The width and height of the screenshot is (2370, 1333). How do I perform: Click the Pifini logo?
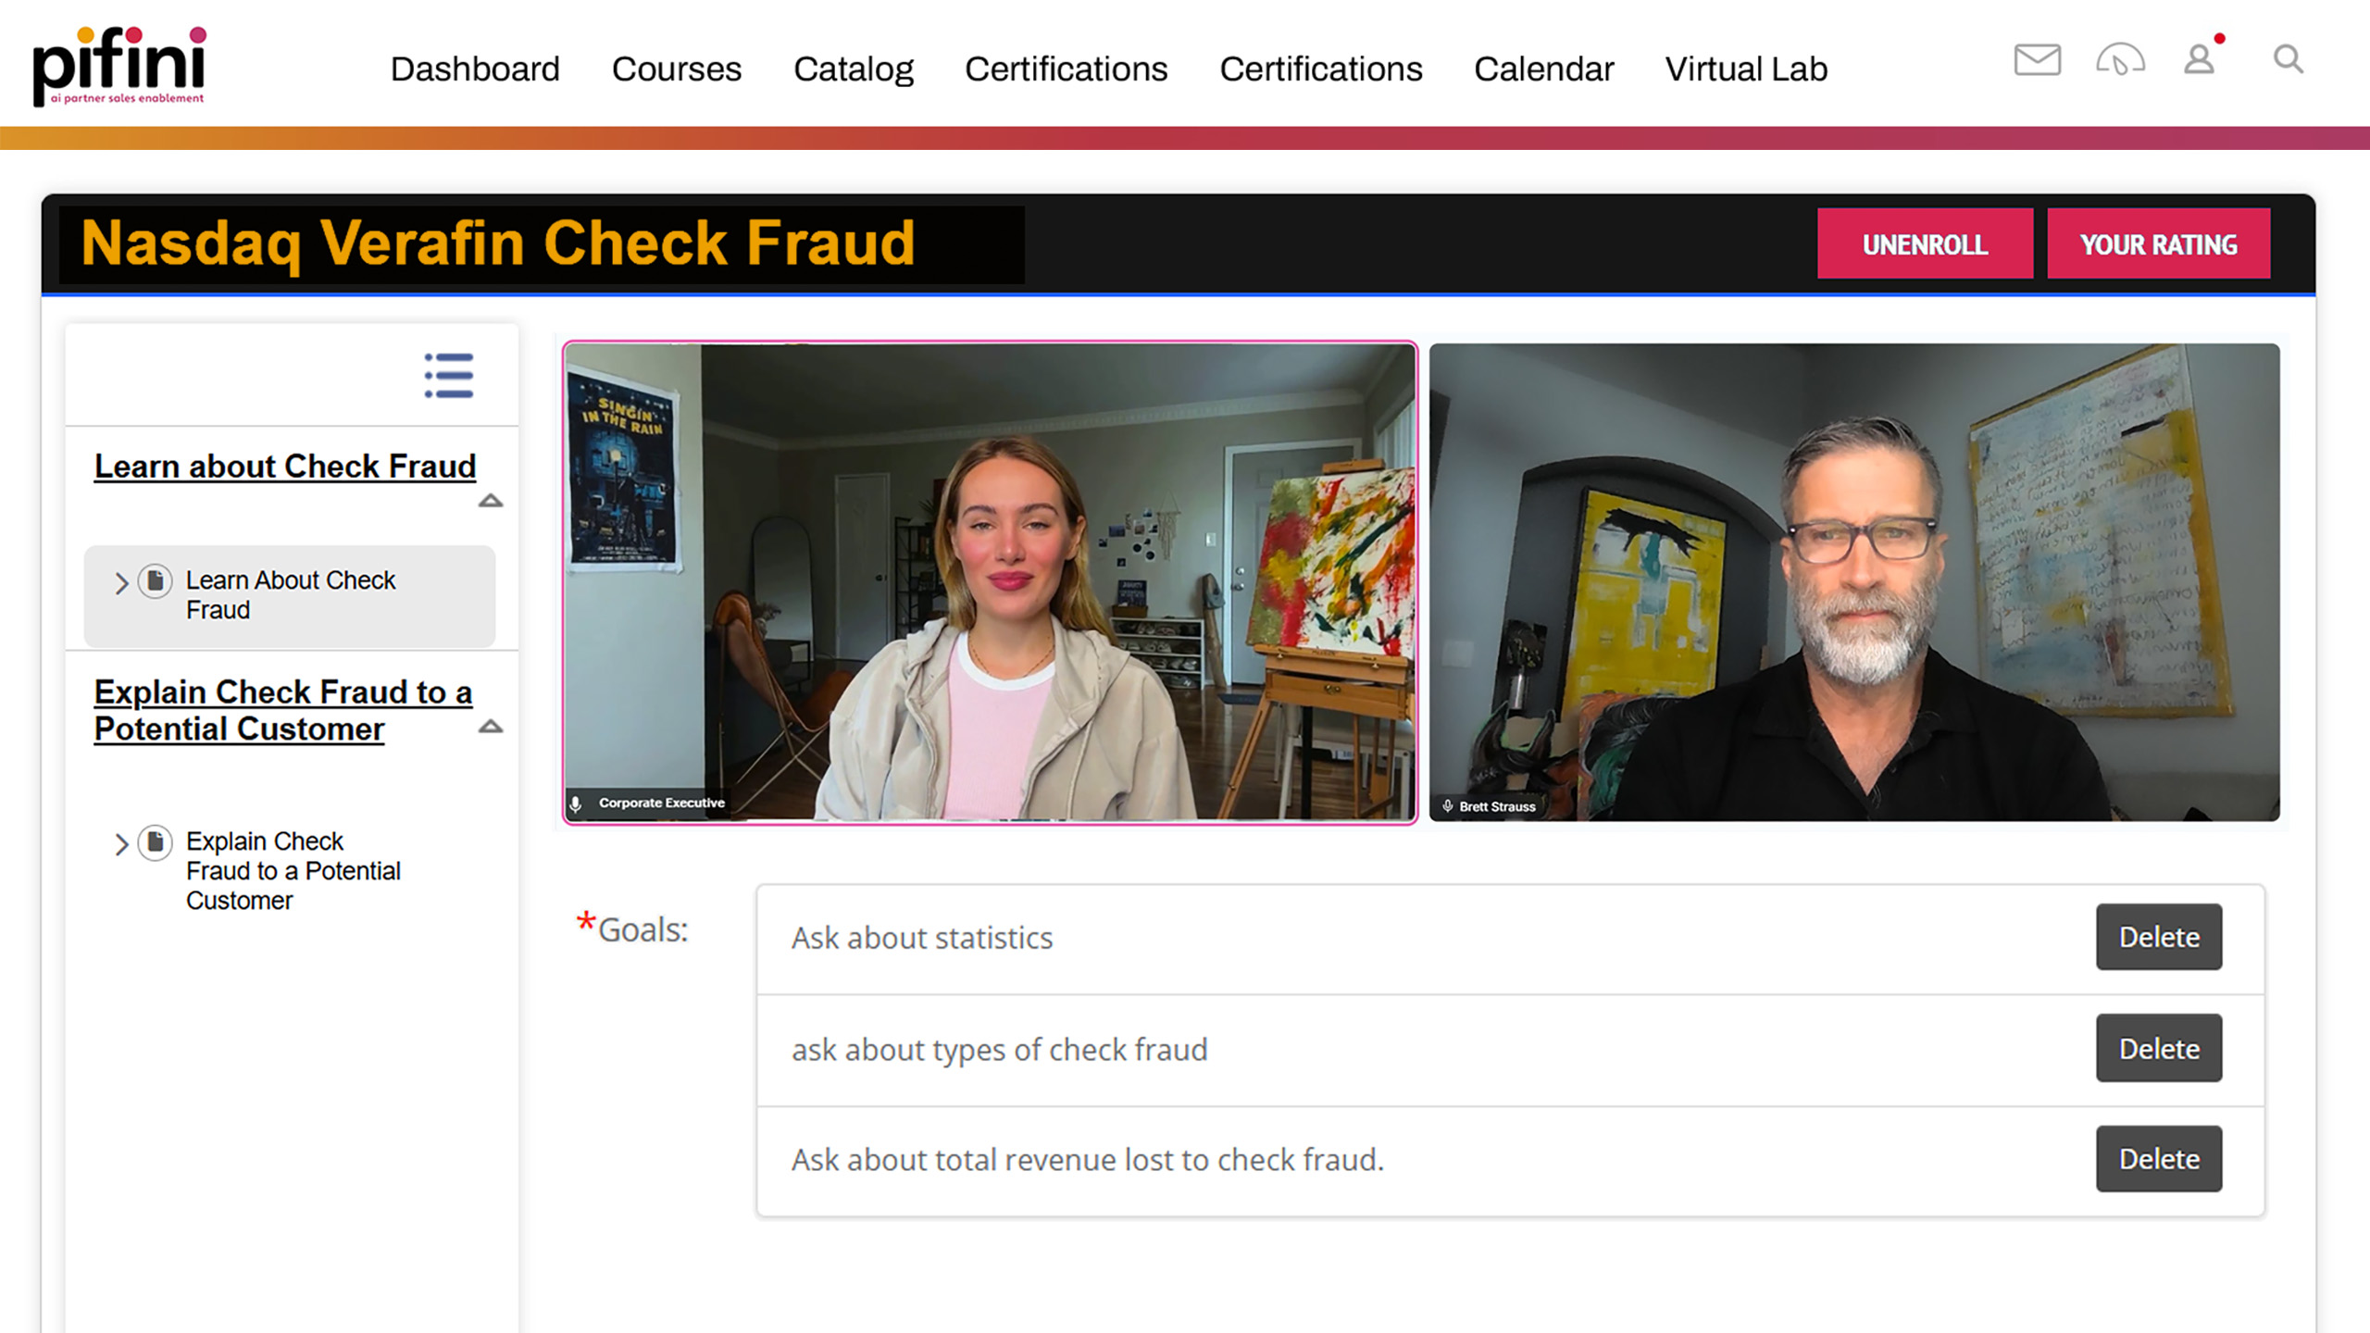119,65
